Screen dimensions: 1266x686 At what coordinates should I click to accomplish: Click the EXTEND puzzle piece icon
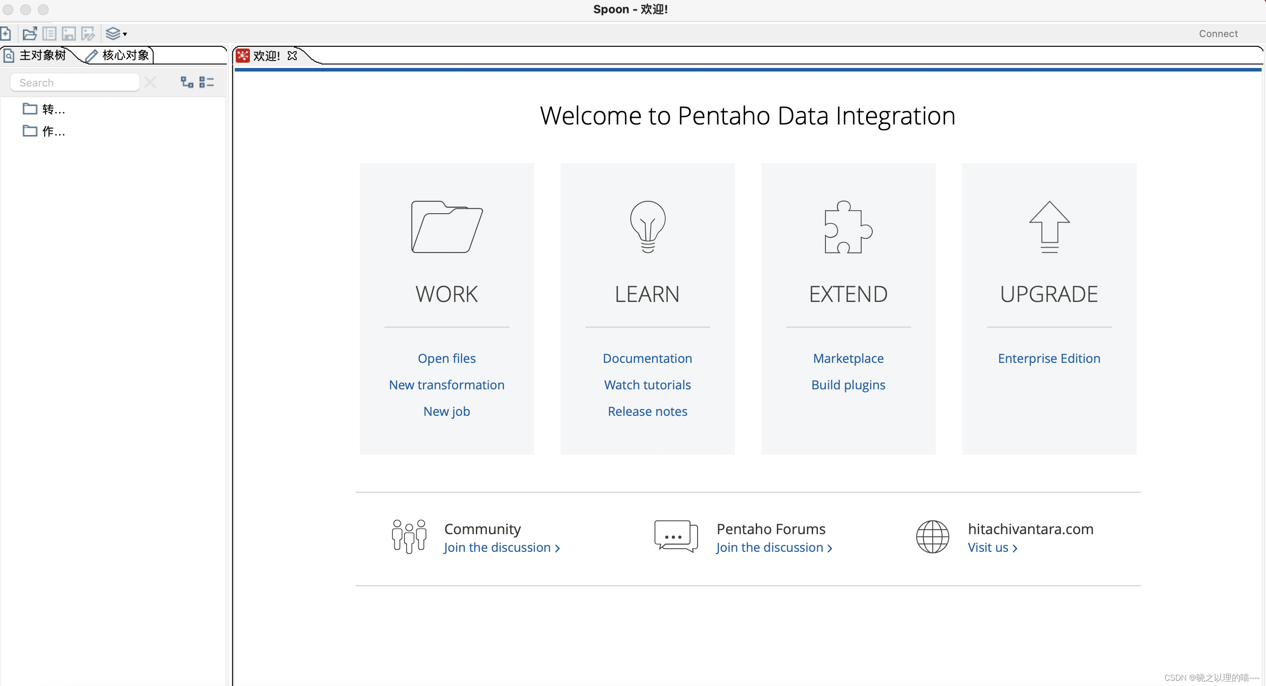848,226
